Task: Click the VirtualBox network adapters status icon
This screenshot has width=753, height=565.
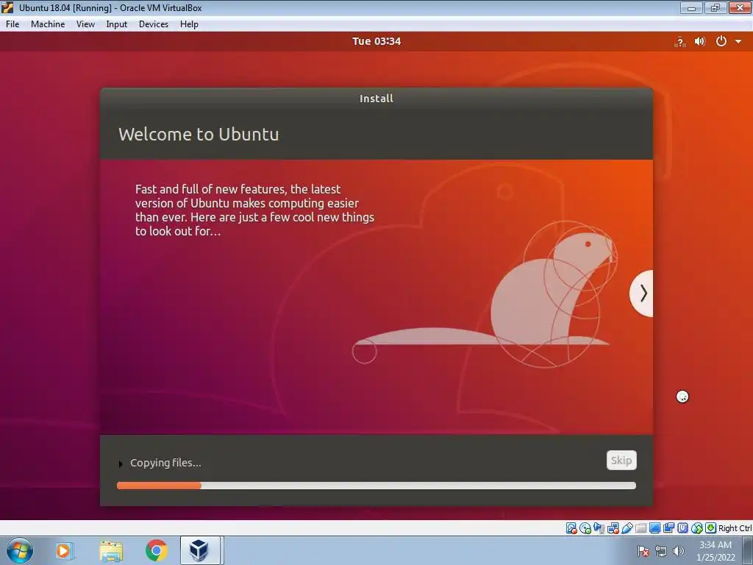Action: 613,528
